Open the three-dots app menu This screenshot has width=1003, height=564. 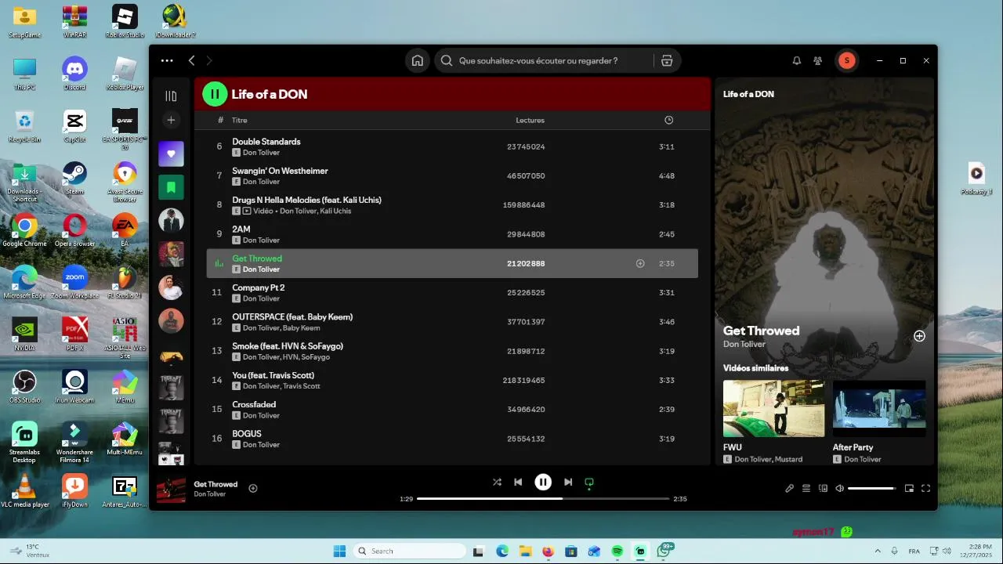pos(167,60)
